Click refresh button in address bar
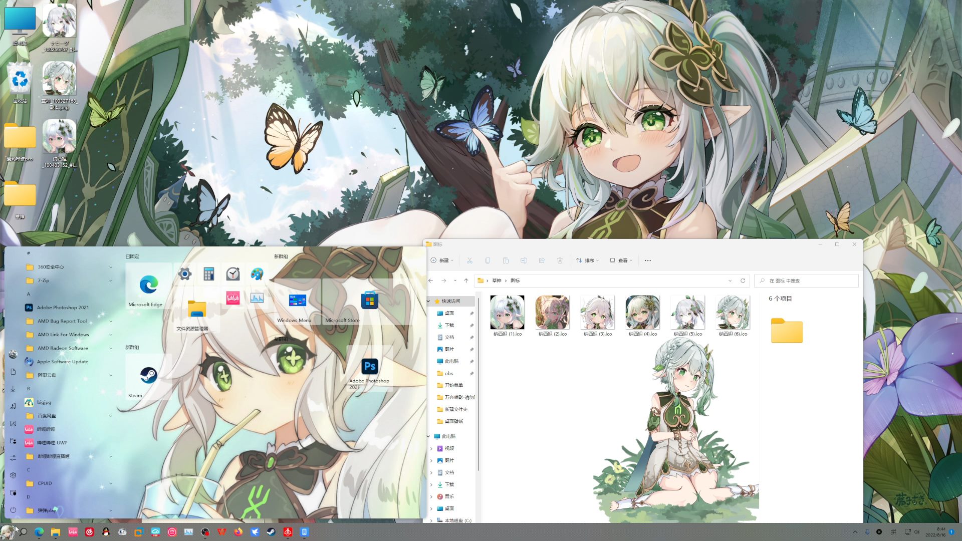 point(743,281)
